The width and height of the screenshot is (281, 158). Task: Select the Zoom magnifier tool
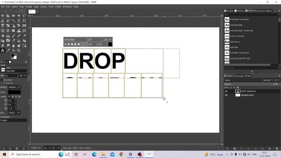[x=19, y=50]
